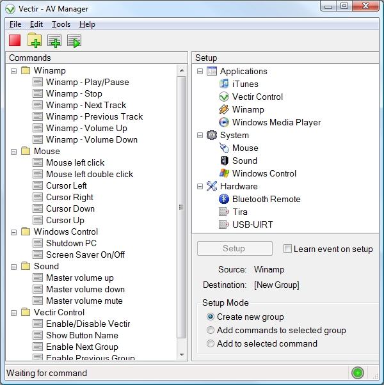Image resolution: width=384 pixels, height=385 pixels.
Task: Collapse the Windows Control group in Commands
Action: tap(13, 232)
